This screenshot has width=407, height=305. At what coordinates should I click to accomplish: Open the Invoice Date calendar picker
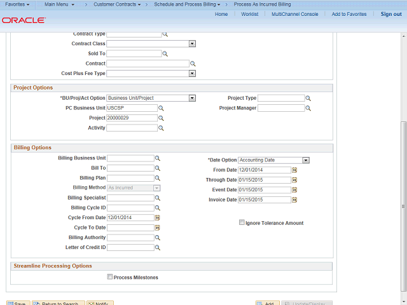tap(294, 200)
